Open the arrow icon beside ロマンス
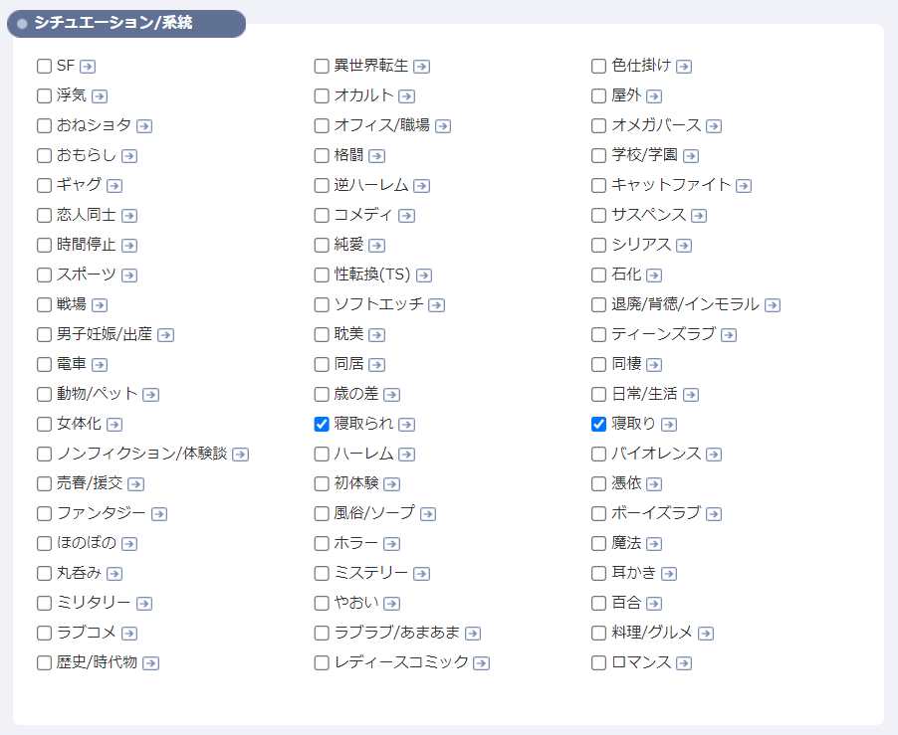Image resolution: width=898 pixels, height=735 pixels. tap(684, 663)
